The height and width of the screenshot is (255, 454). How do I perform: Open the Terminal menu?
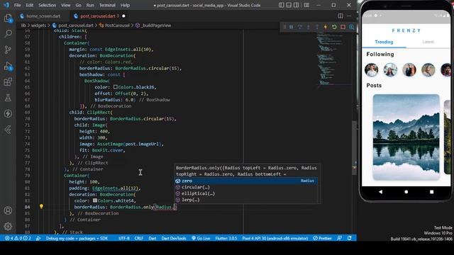pyautogui.click(x=107, y=5)
